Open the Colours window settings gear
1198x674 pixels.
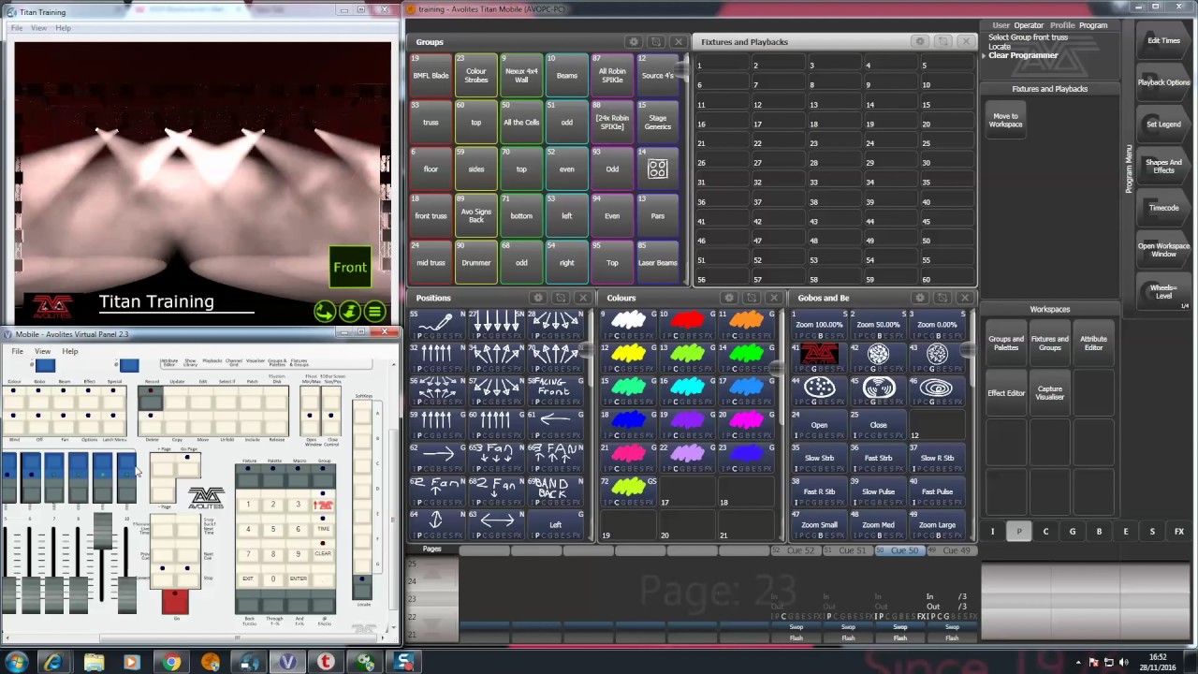tap(729, 298)
